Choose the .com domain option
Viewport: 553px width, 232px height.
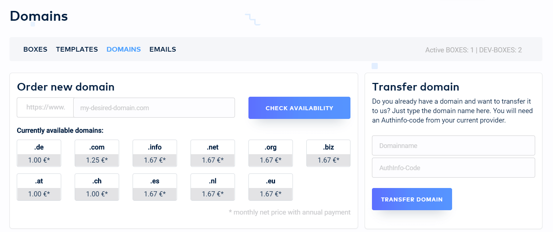[x=97, y=153]
